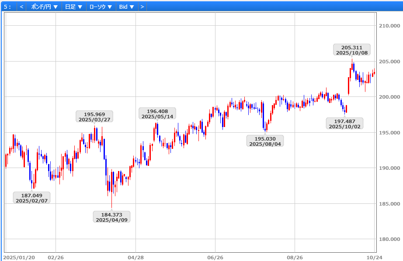Select the 187.049 low label dated 2025/02/07
The height and width of the screenshot is (261, 403).
click(x=31, y=198)
